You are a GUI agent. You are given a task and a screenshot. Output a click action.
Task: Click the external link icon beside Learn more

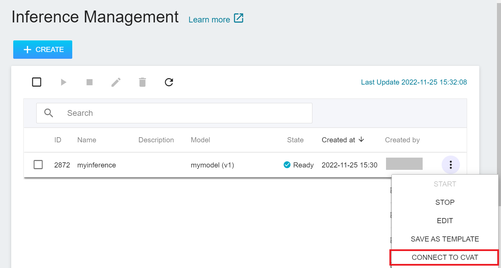(x=239, y=18)
